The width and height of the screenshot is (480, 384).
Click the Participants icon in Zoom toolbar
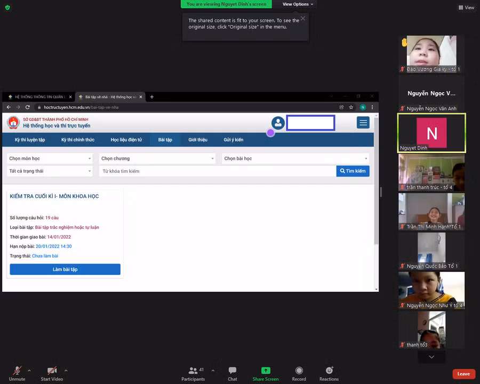[x=193, y=371]
